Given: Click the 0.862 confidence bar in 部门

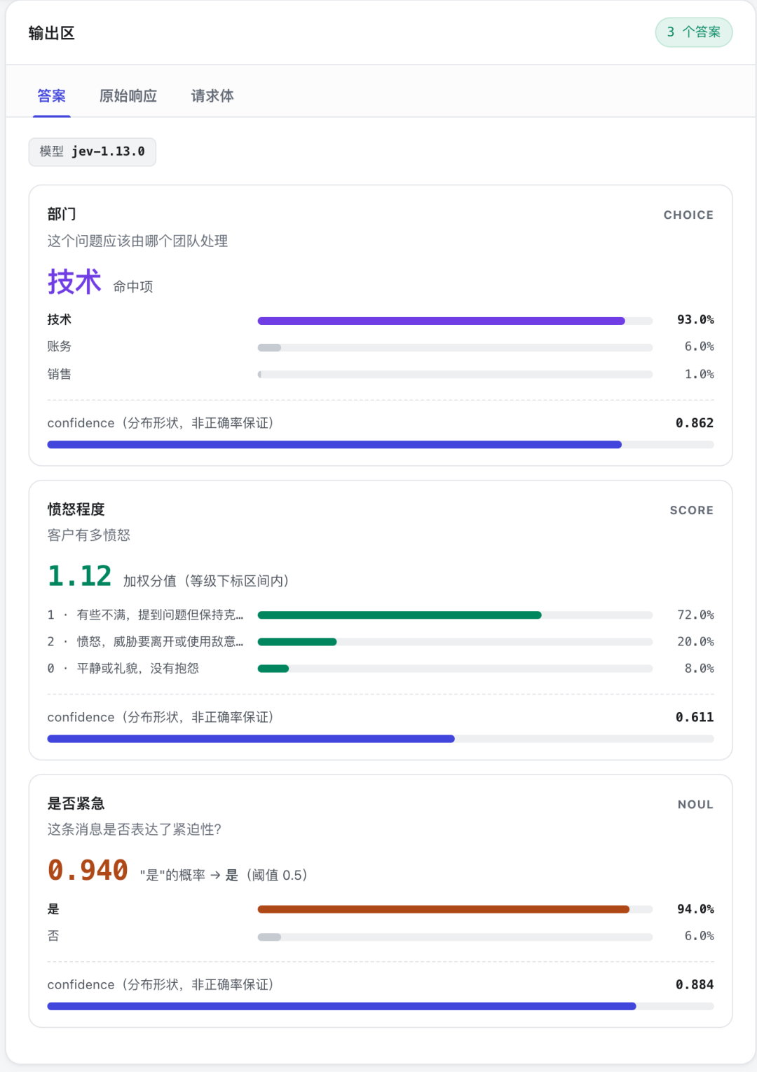Looking at the screenshot, I should pos(381,445).
